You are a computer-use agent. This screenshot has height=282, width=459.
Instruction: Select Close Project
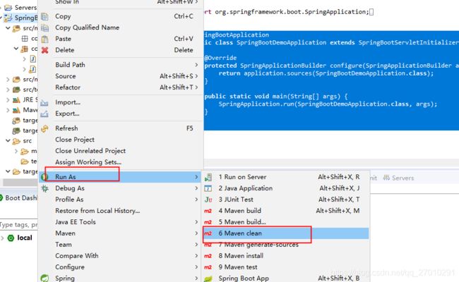121,140
